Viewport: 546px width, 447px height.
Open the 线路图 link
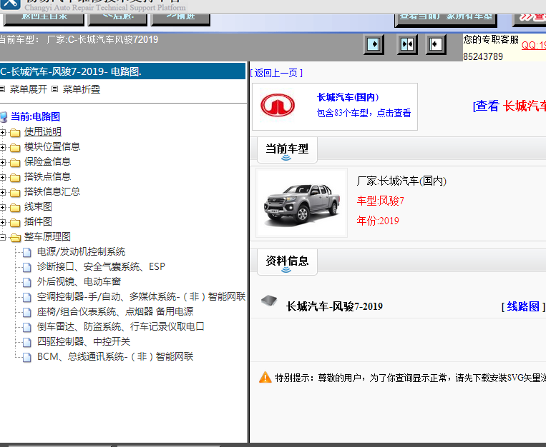(523, 306)
